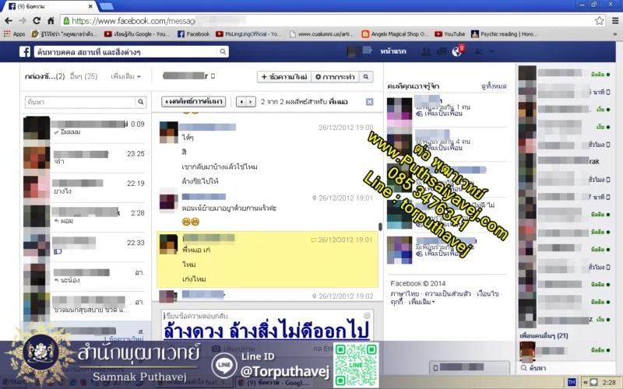Select the (9) ข้อความ browser tab
Image resolution: width=623 pixels, height=389 pixels.
50,6
